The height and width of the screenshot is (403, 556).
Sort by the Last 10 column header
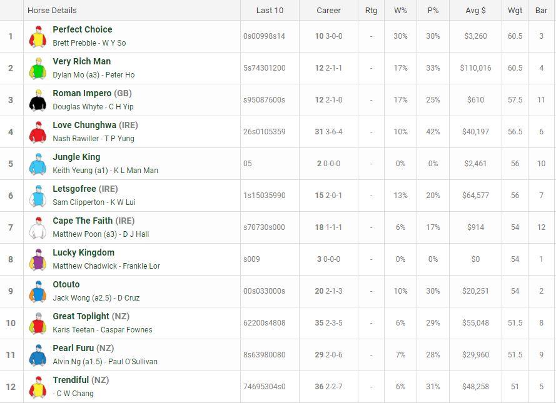(270, 10)
